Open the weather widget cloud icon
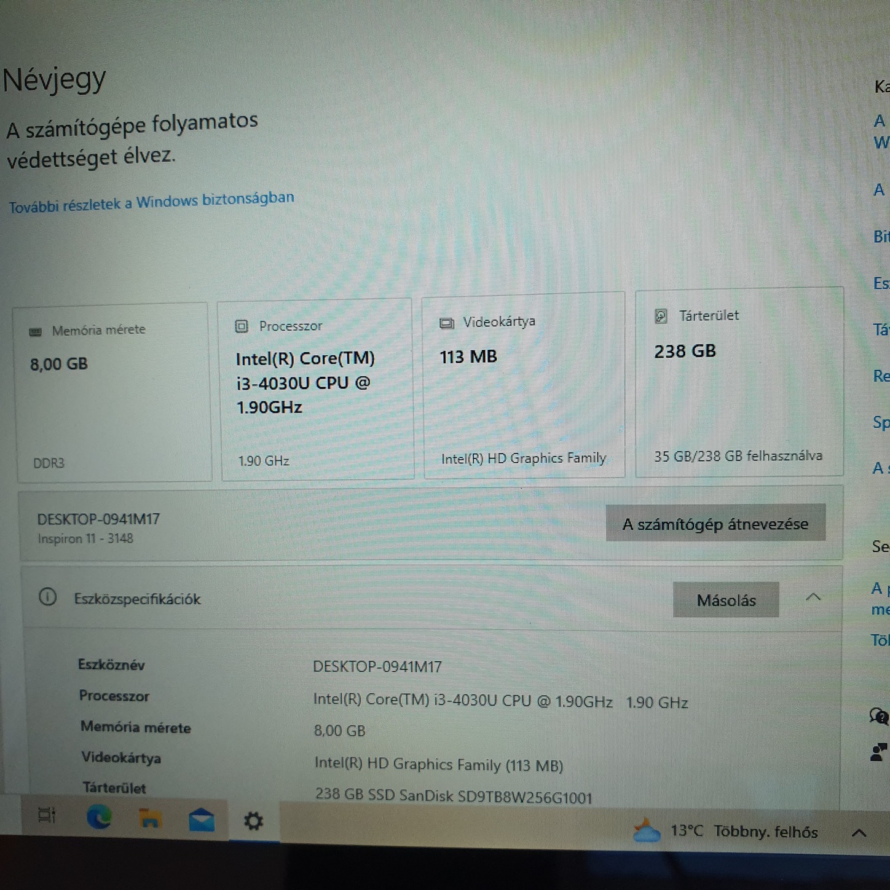 tap(646, 830)
